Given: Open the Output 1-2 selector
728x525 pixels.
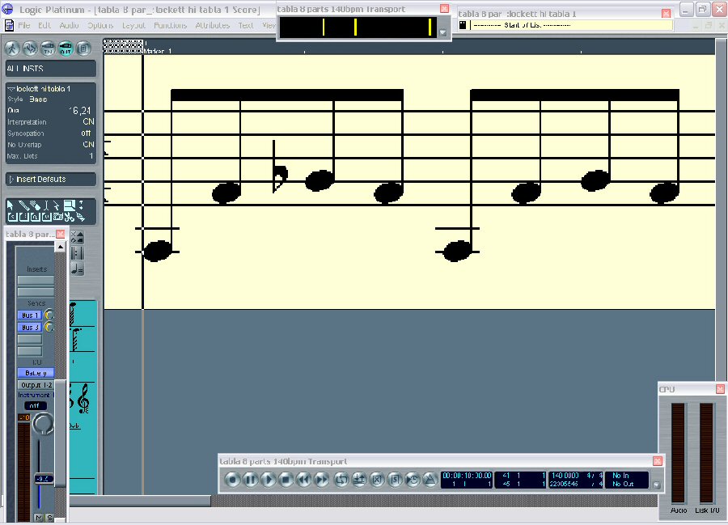Looking at the screenshot, I should [36, 385].
